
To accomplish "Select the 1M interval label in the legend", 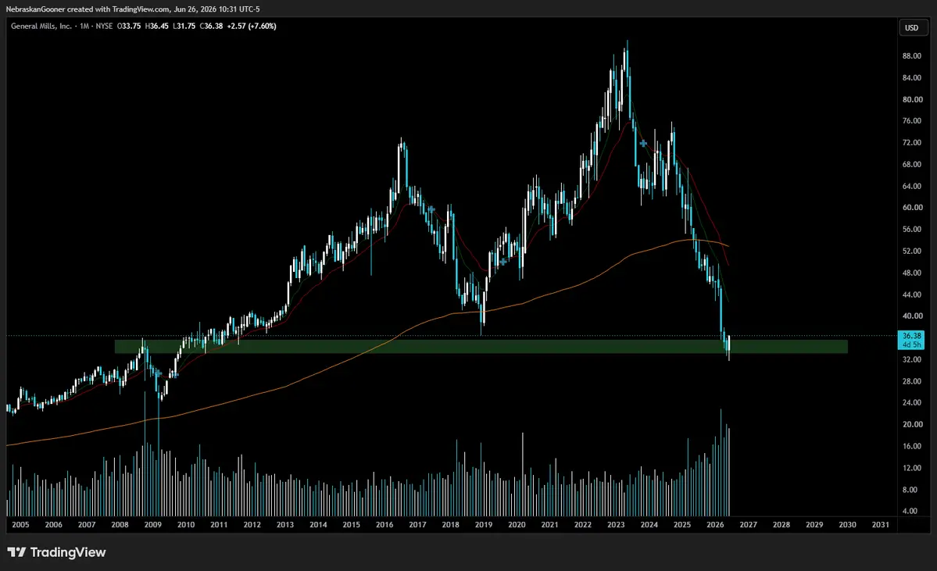I will (x=84, y=27).
